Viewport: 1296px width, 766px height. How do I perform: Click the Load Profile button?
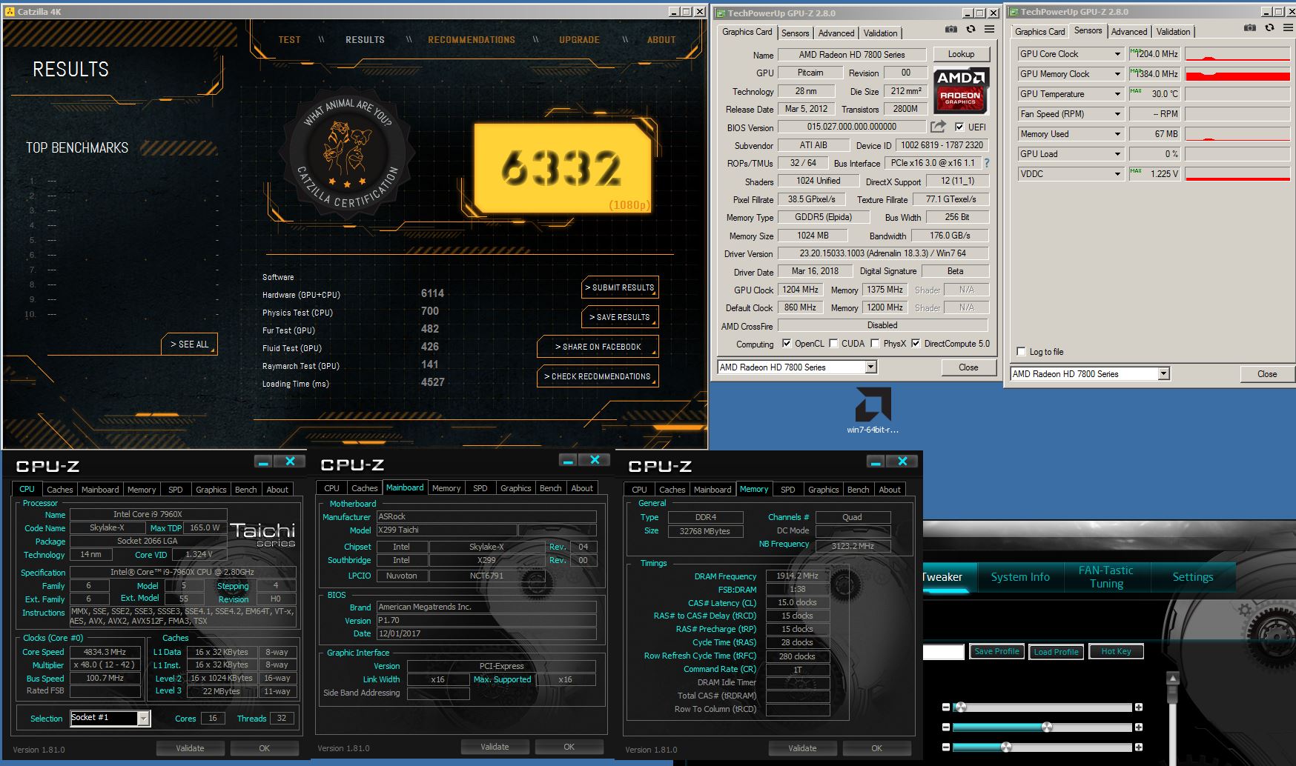click(1056, 652)
